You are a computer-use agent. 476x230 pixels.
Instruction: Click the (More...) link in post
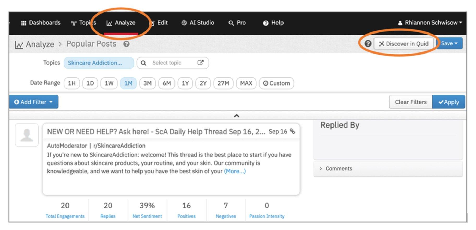[235, 171]
